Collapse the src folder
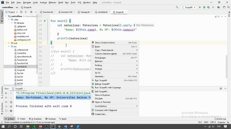 (9, 47)
